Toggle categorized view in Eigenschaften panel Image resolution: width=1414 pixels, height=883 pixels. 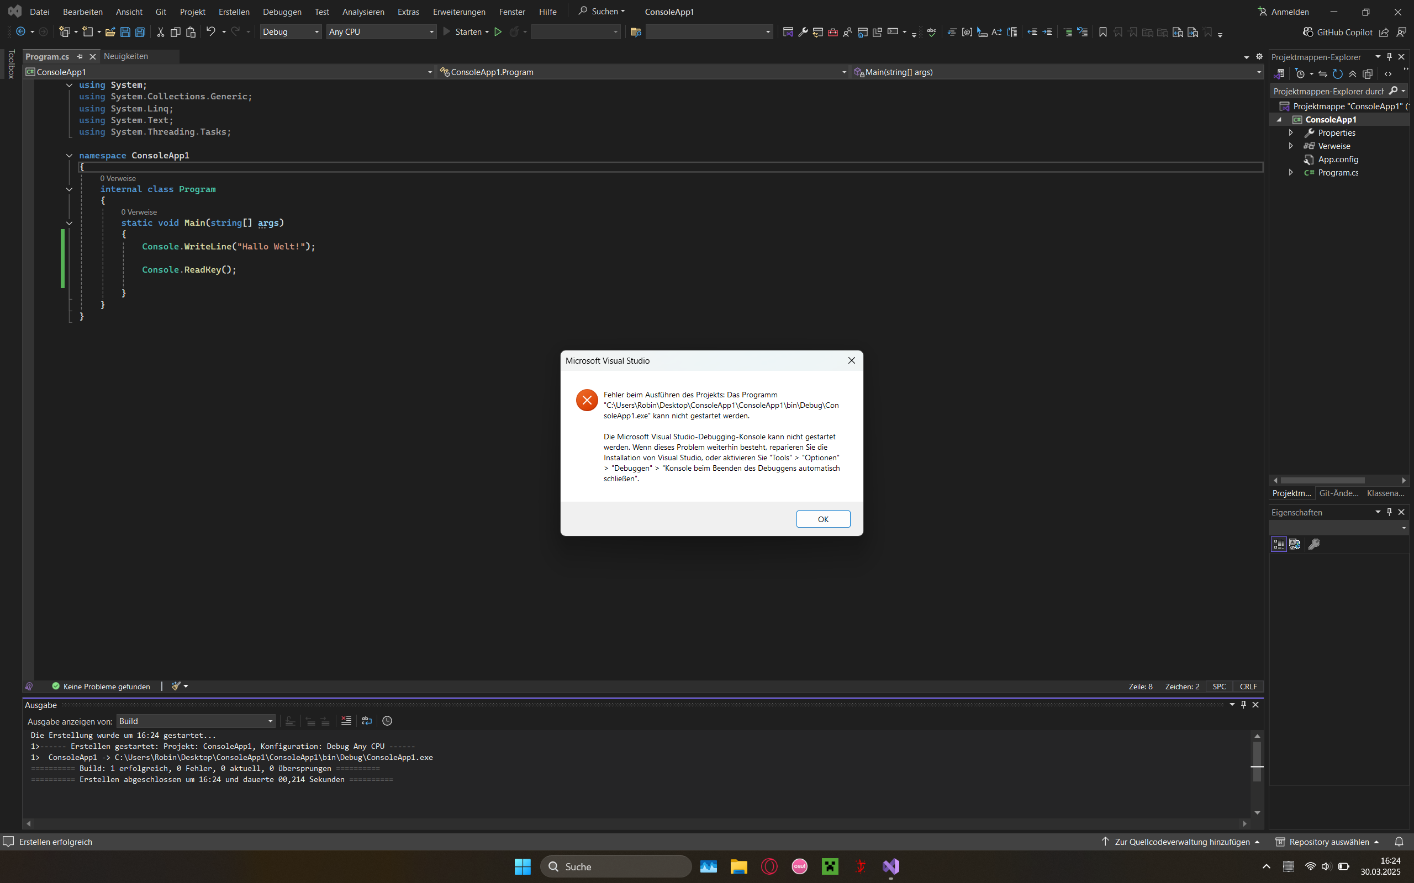(1279, 544)
